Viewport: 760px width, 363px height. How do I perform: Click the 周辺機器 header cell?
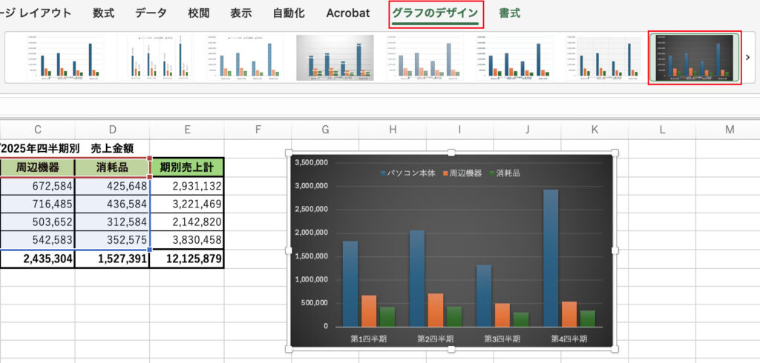37,167
